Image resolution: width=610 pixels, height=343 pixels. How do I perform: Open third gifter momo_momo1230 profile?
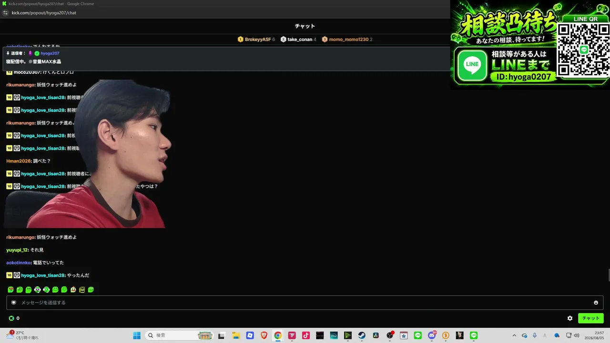click(x=348, y=40)
